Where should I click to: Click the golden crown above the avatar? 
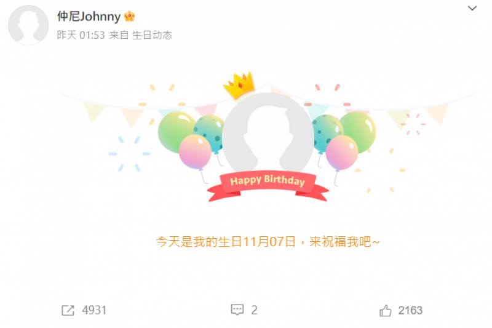pyautogui.click(x=239, y=85)
